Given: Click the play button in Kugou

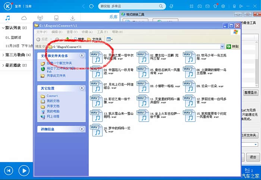Looking at the screenshot, I should click(x=24, y=171).
